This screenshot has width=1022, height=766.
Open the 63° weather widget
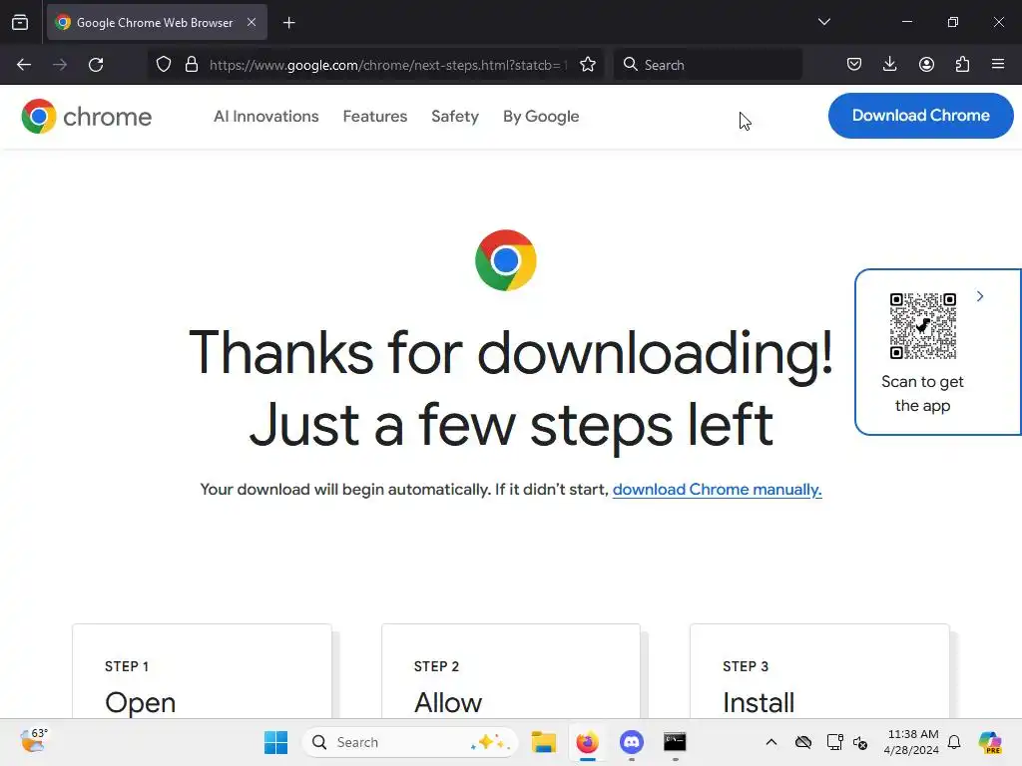tap(33, 741)
